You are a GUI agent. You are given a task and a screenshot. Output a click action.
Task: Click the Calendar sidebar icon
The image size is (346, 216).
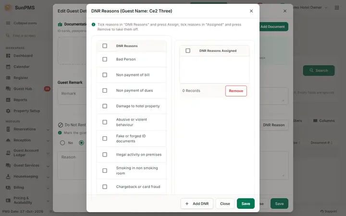tap(8, 67)
